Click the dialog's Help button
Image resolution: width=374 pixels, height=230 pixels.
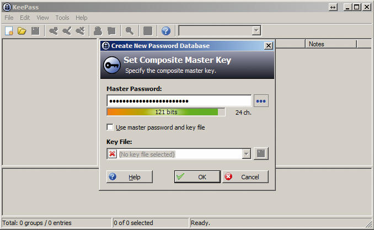point(129,177)
